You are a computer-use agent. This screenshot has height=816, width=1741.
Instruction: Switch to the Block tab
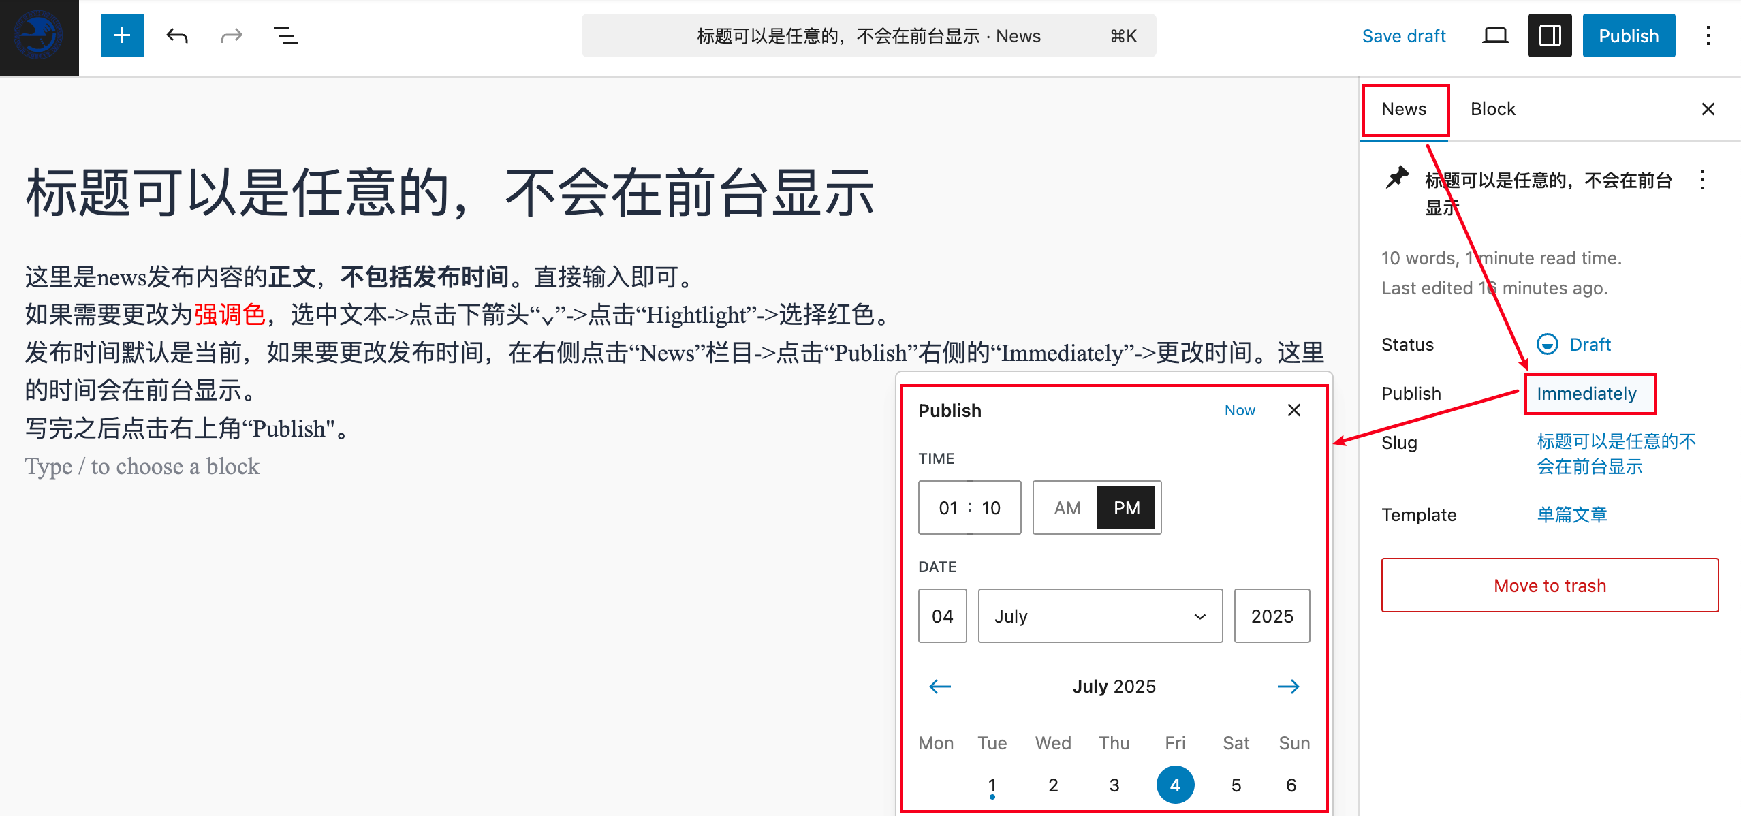[1492, 109]
